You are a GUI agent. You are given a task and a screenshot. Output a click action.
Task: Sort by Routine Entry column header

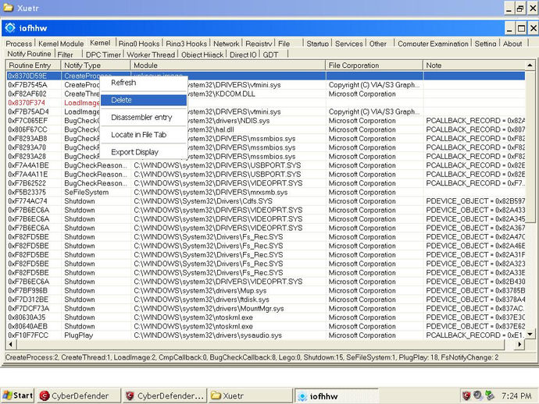[x=34, y=66]
